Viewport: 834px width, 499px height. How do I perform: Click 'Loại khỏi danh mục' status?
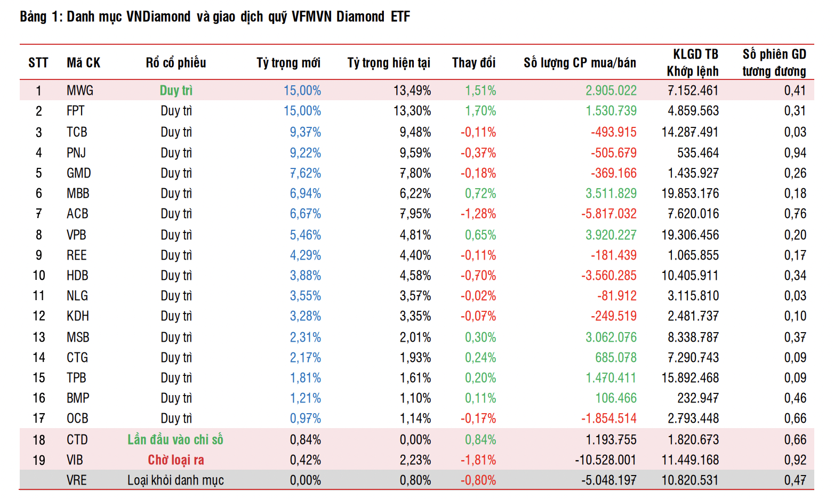click(x=175, y=480)
